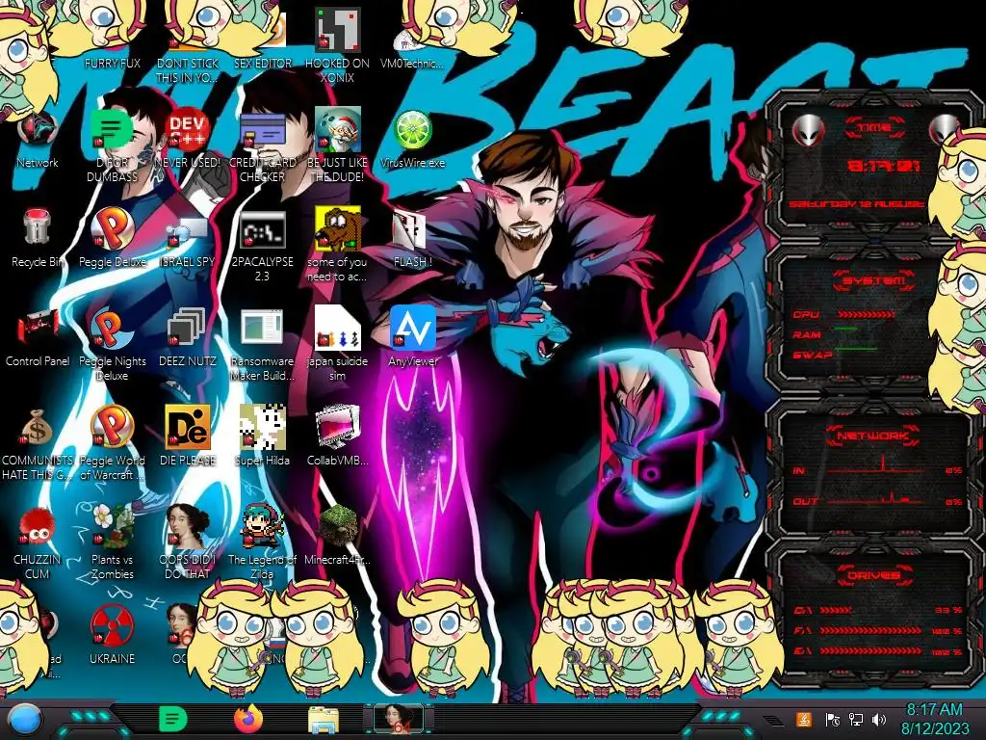Open the BE JUST LIKE THE DUDE! icon

[337, 146]
